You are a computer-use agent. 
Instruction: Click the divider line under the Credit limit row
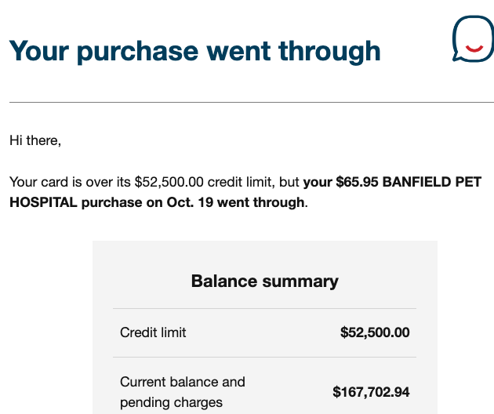point(264,357)
